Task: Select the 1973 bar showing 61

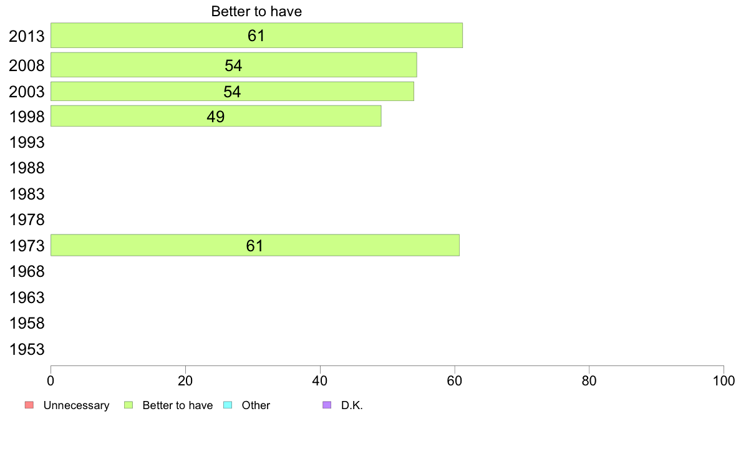Action: (254, 245)
